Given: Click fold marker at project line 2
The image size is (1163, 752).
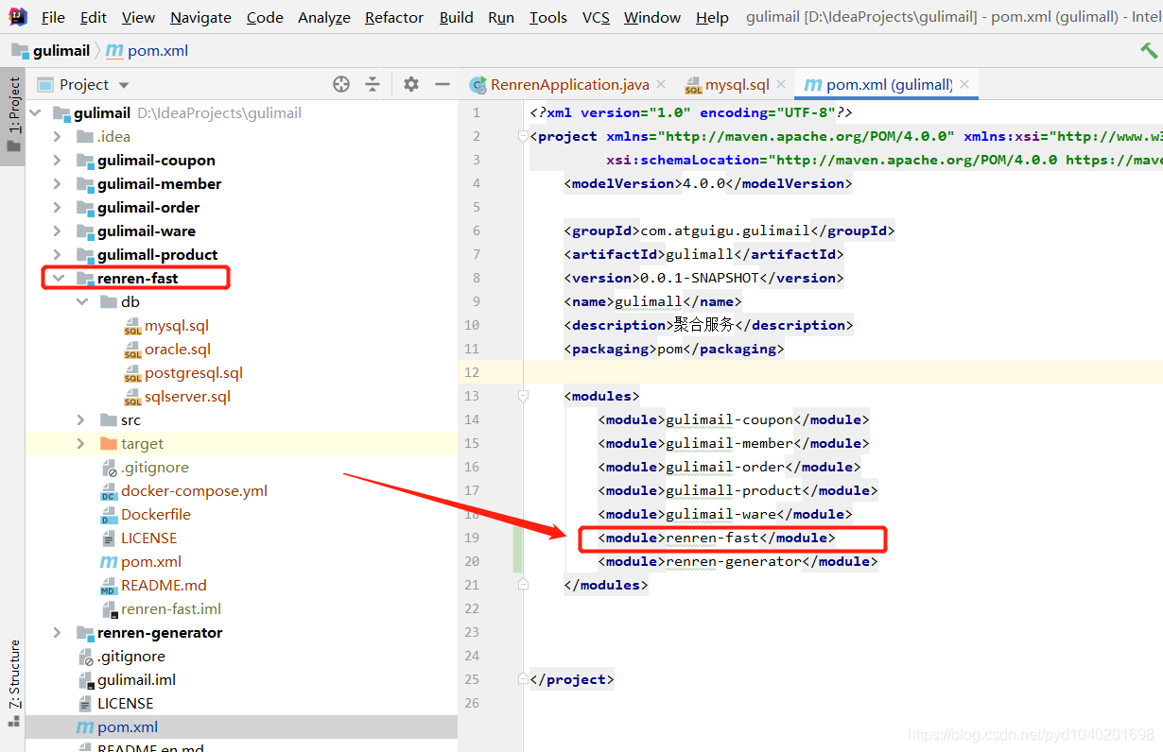Looking at the screenshot, I should pyautogui.click(x=522, y=136).
